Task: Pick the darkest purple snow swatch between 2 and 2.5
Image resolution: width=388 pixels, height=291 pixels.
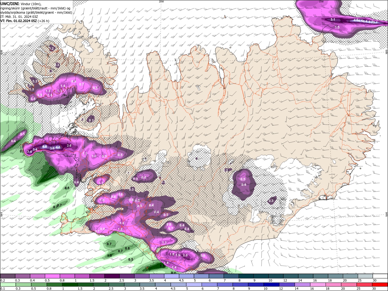Action: pos(112,276)
